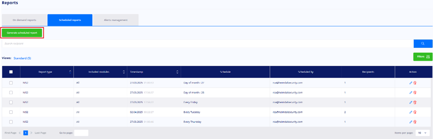Check the Every Friday row checkbox

11,102
